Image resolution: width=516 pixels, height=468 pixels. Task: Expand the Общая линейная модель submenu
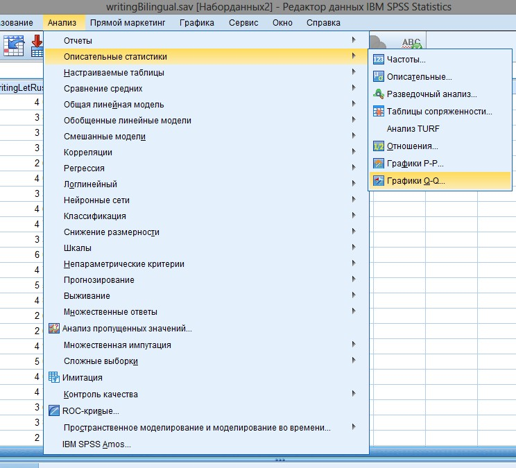[206, 104]
